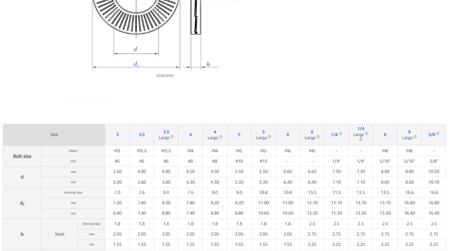450x251 pixels.
Task: Click the d dimension label on diagram
Action: pyautogui.click(x=136, y=49)
